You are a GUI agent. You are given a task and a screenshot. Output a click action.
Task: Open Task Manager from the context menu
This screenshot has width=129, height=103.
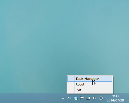(x=90, y=79)
